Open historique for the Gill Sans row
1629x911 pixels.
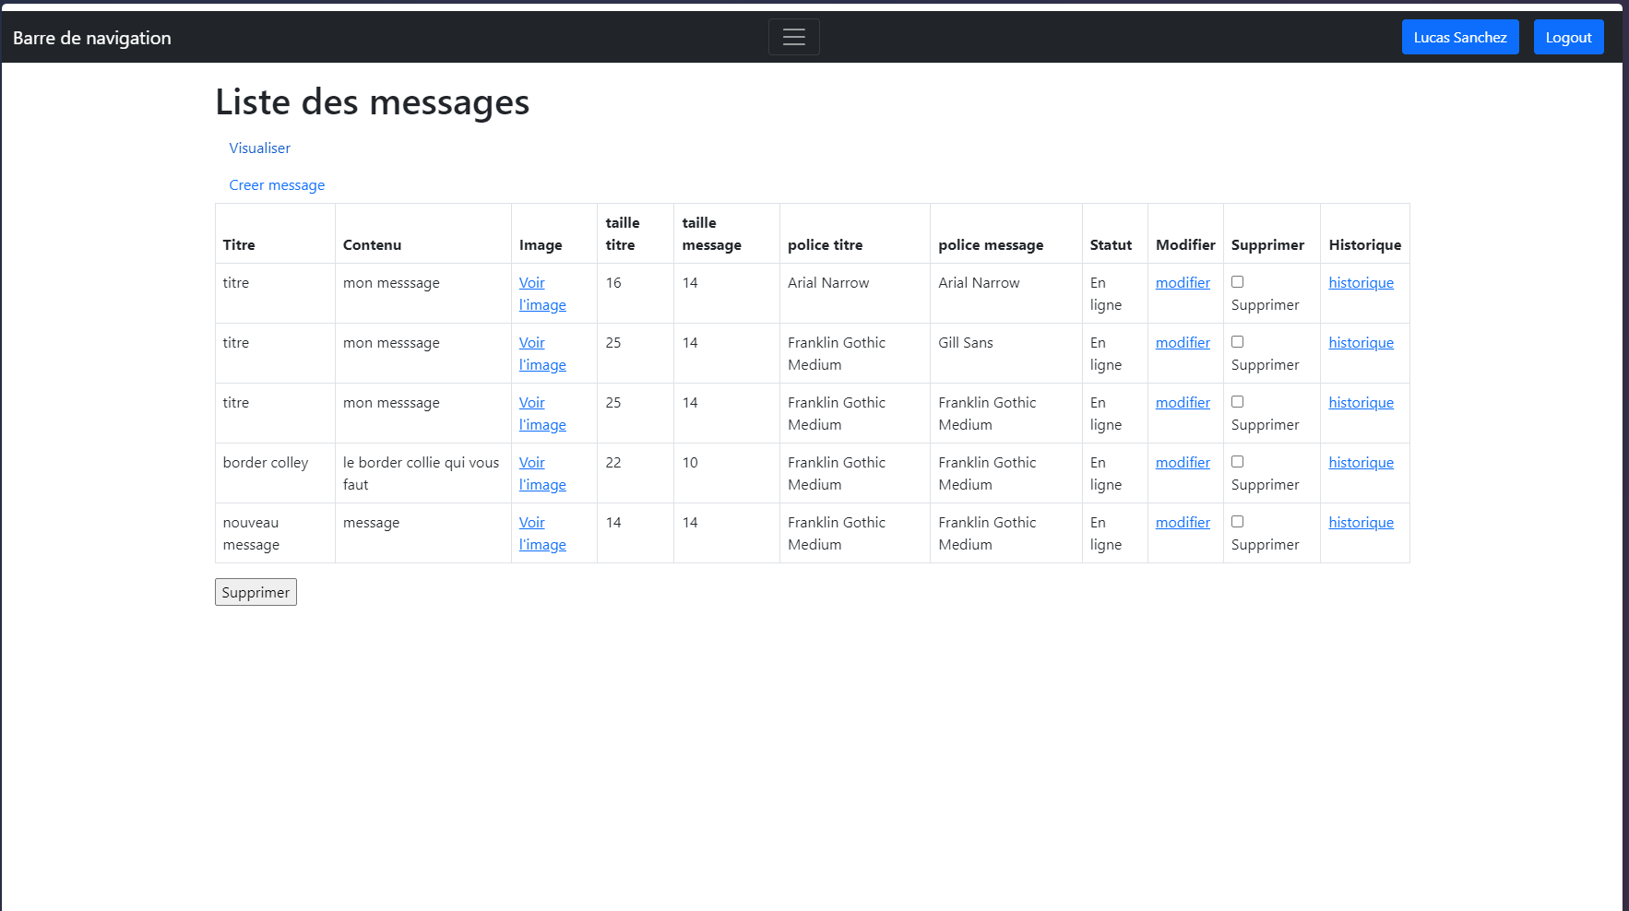pyautogui.click(x=1360, y=343)
